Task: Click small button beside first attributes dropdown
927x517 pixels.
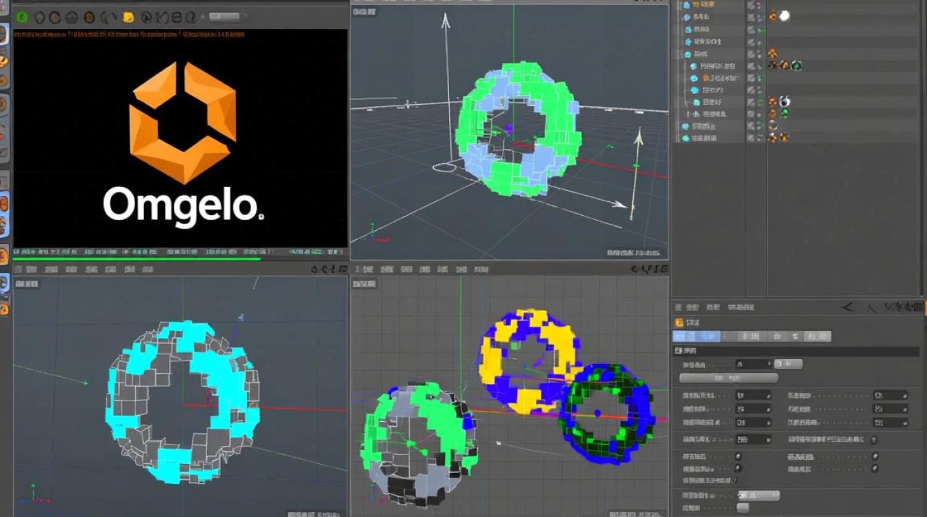Action: pyautogui.click(x=788, y=364)
